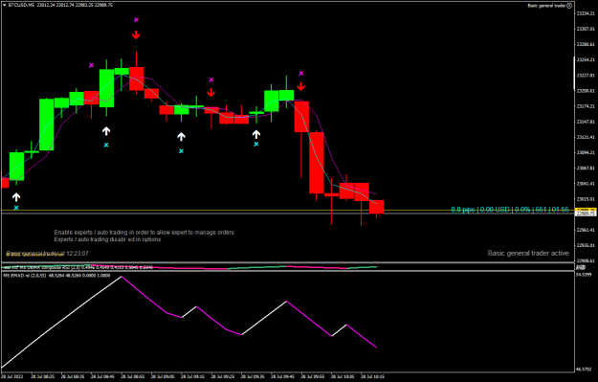Screen dimensions: 598x382
Task: Select the third white up arrow from left
Action: click(181, 136)
